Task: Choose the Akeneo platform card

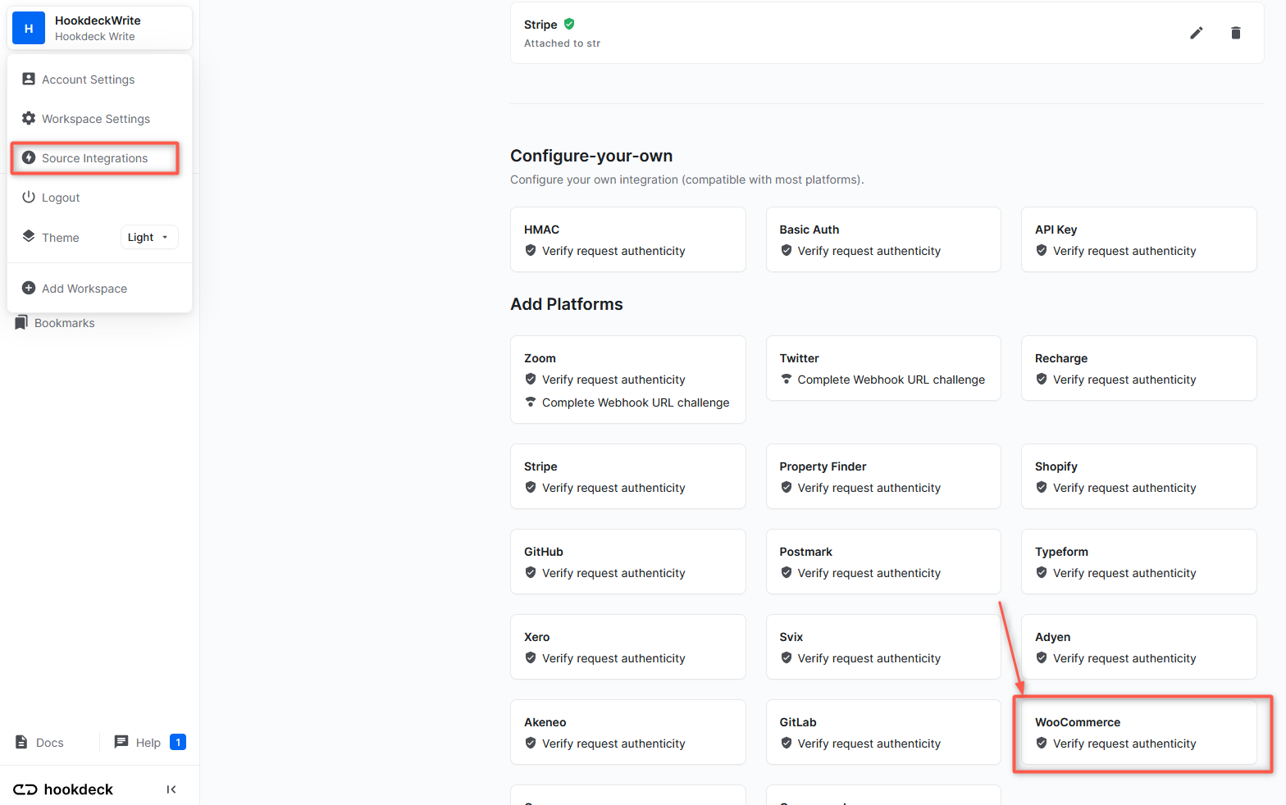Action: tap(628, 732)
